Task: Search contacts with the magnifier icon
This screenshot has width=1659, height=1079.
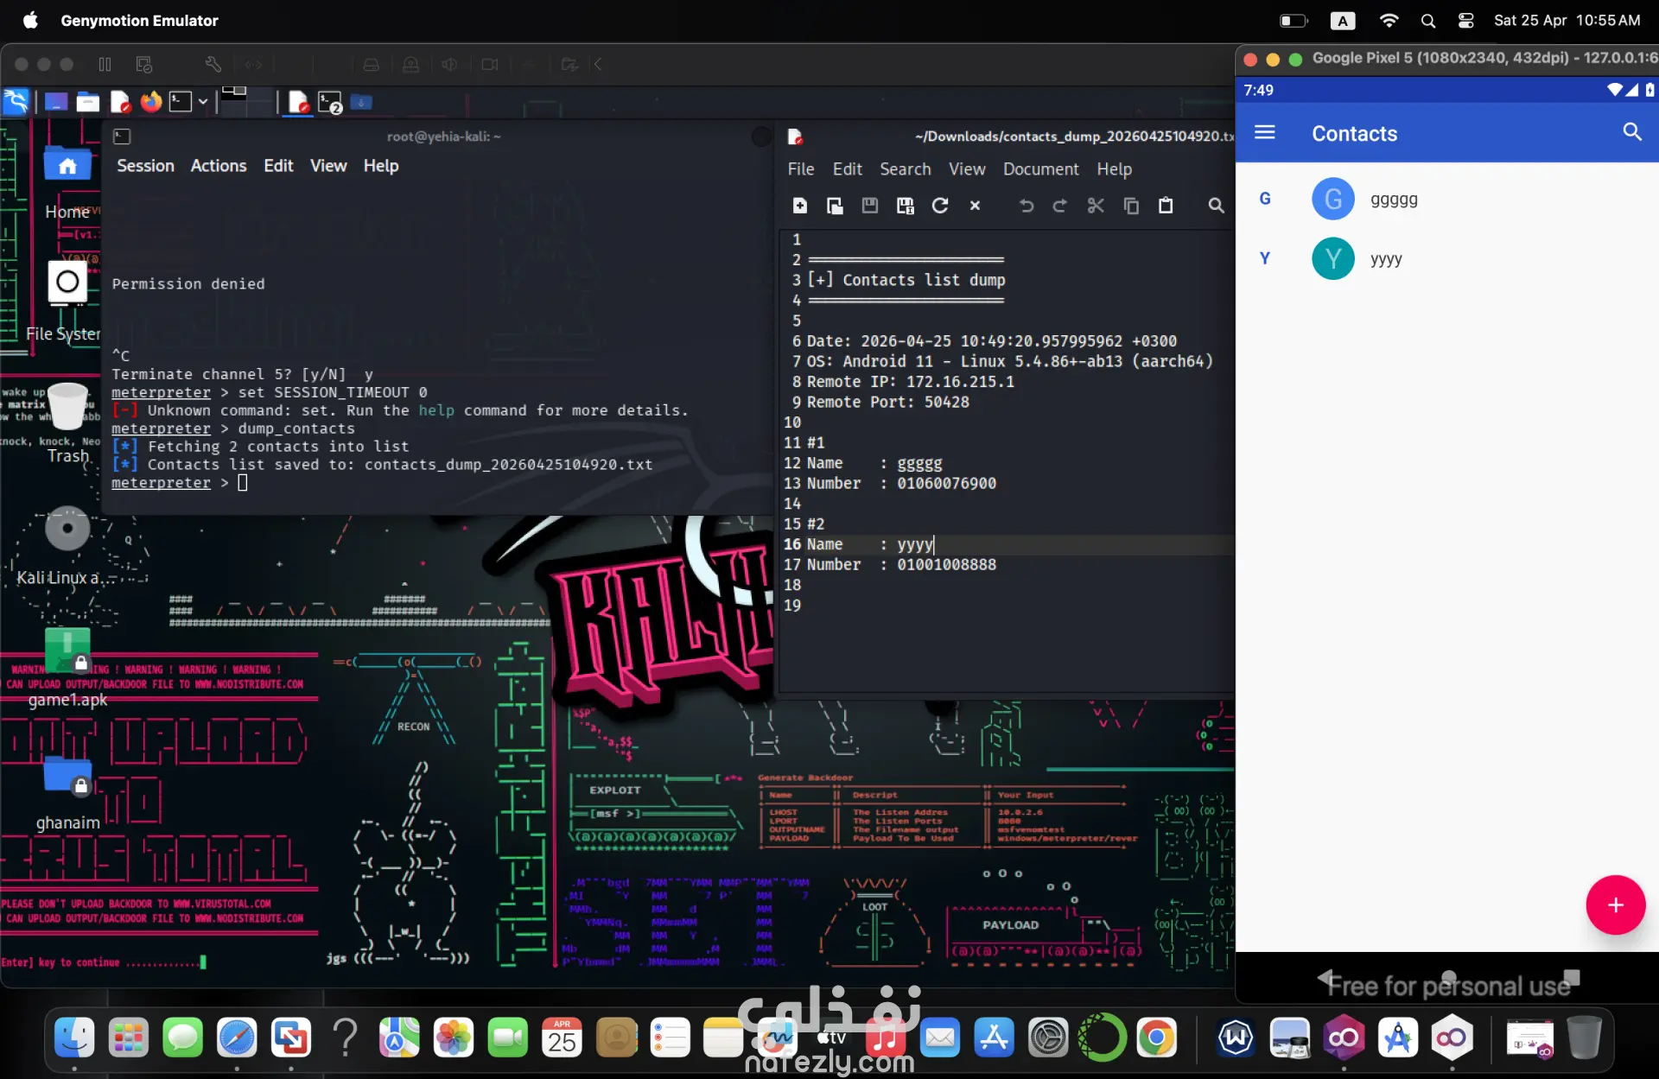Action: coord(1631,132)
